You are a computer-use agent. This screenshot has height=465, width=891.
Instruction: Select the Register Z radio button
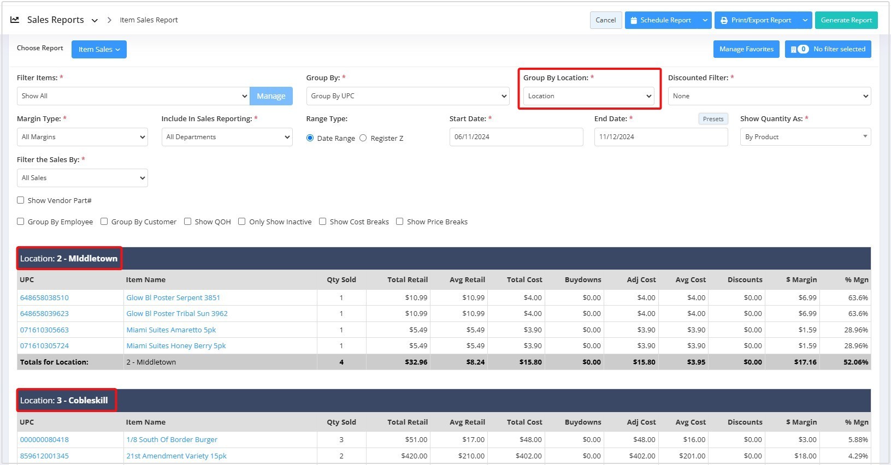pyautogui.click(x=363, y=138)
